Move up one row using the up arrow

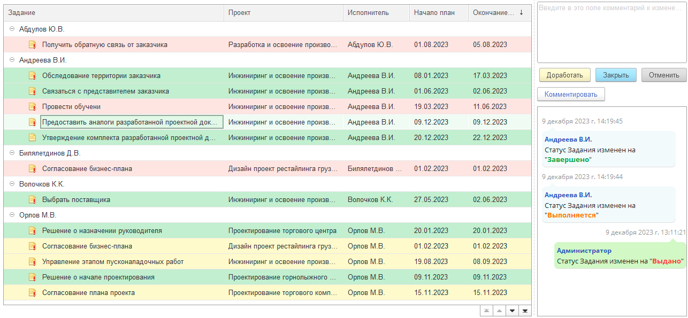pyautogui.click(x=499, y=311)
